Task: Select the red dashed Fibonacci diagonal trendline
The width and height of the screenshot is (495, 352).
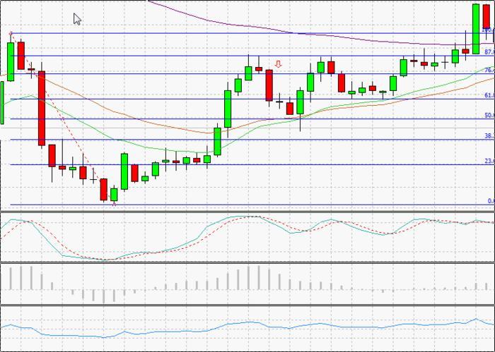Action: [x=63, y=120]
